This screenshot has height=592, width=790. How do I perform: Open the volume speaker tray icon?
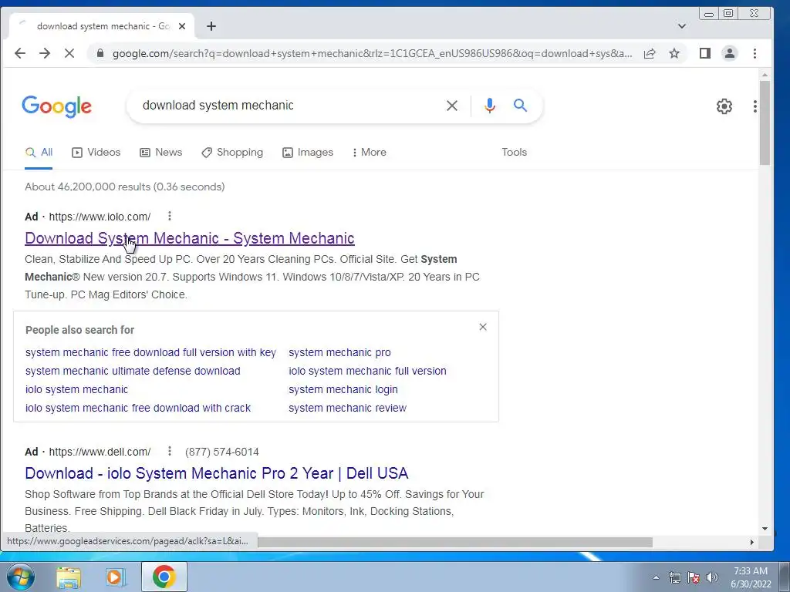pos(712,578)
